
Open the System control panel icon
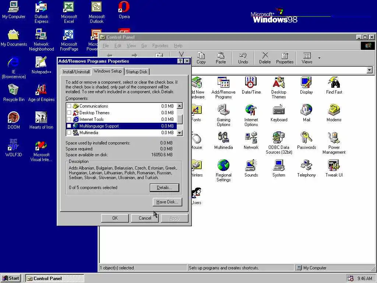click(x=279, y=169)
